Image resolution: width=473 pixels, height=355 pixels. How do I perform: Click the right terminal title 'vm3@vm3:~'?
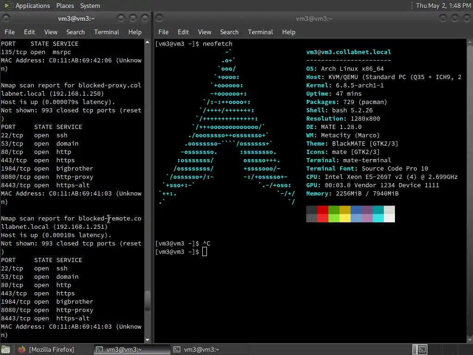pyautogui.click(x=314, y=18)
